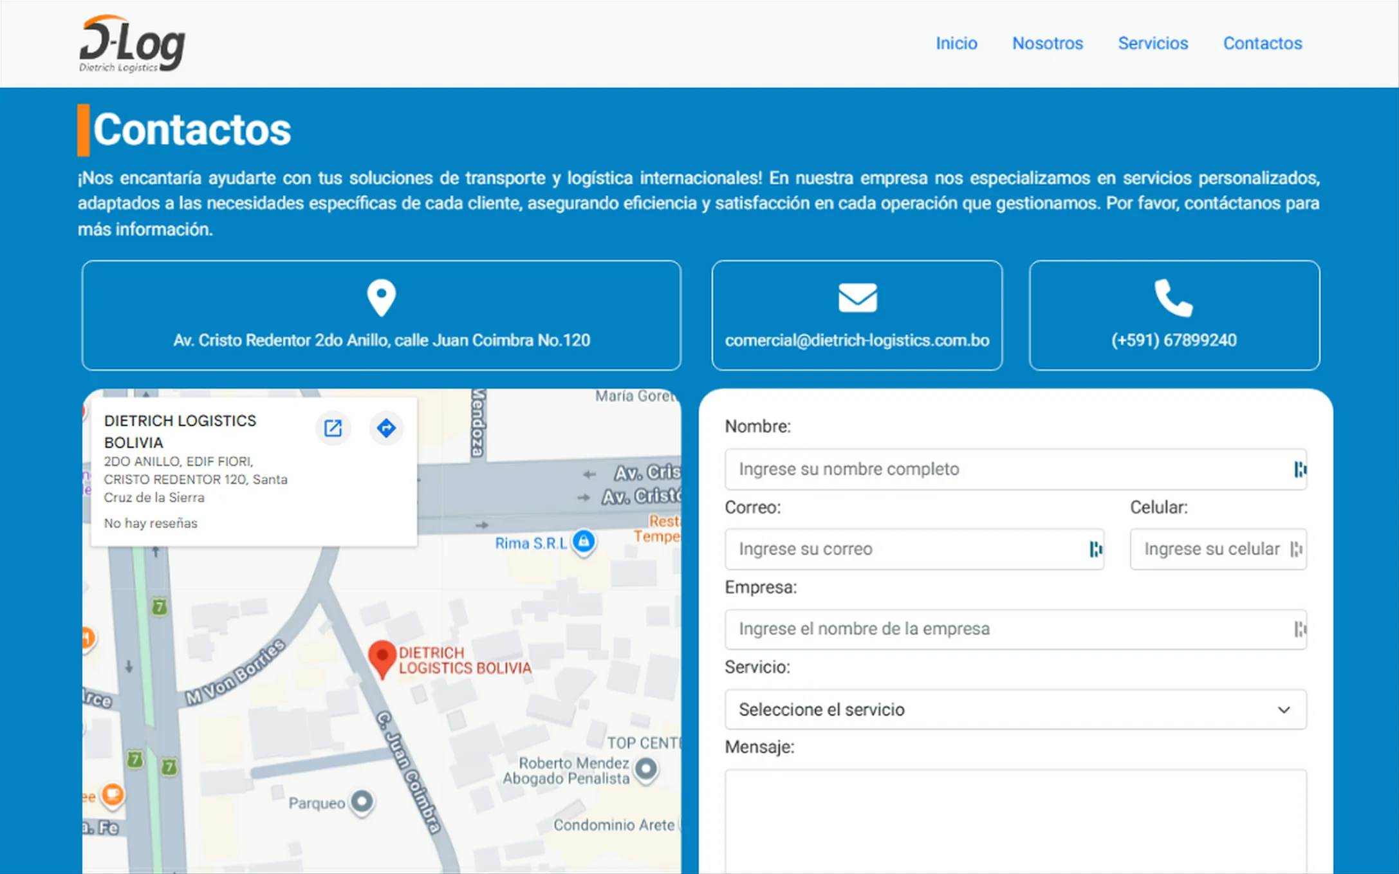The width and height of the screenshot is (1399, 874).
Task: Click orange coffee marker at map's left edge
Action: coord(112,794)
